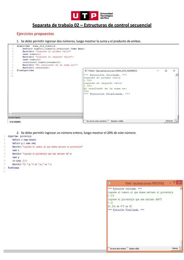Click the code line 'Leer numero2;'

pos(32,59)
